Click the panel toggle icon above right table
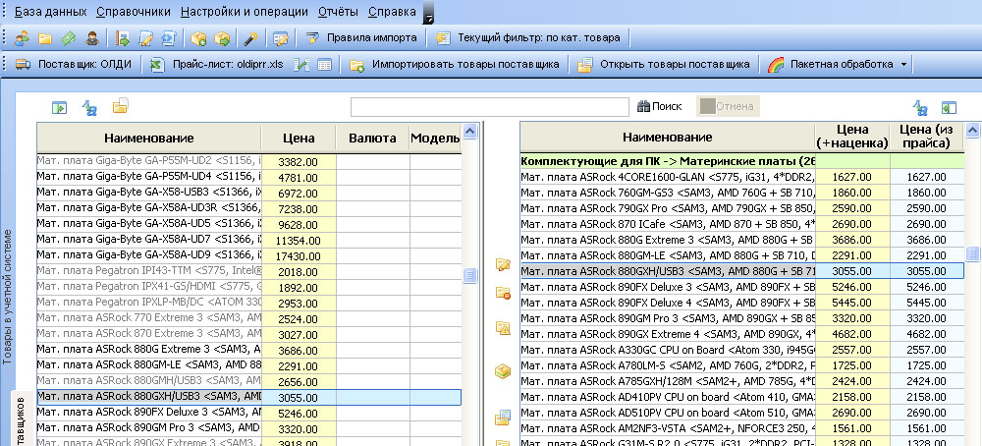982x446 pixels. click(949, 108)
